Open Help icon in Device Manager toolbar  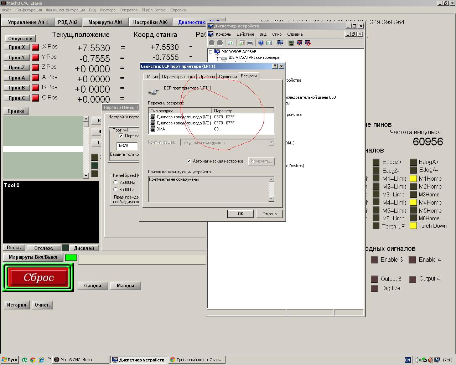pos(261,43)
